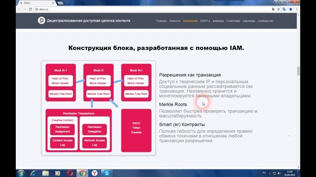View site info icon beside dacc.co

[37, 9]
